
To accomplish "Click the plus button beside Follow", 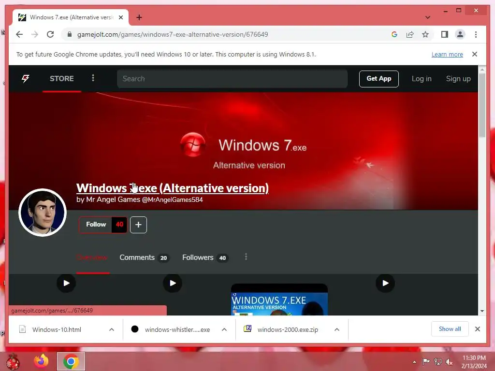I will (138, 225).
